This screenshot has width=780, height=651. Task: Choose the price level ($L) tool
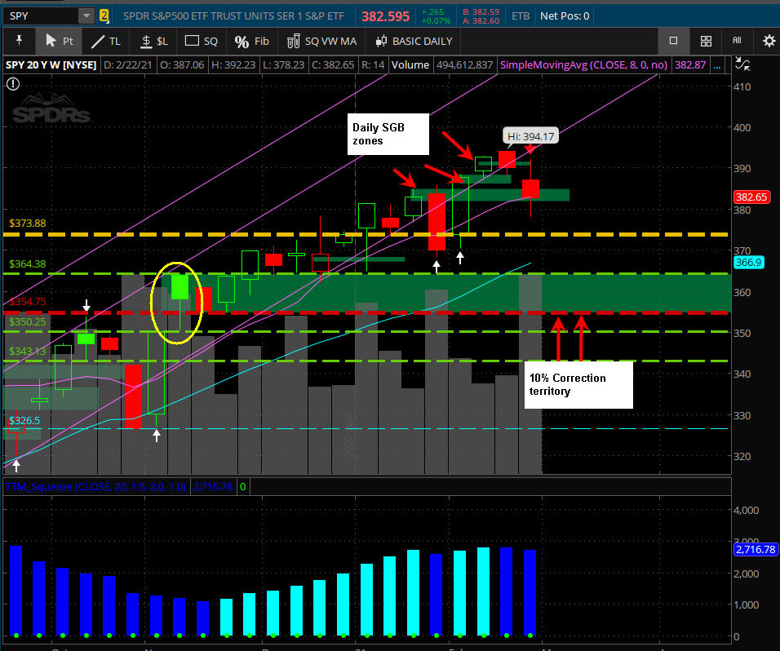(x=153, y=41)
